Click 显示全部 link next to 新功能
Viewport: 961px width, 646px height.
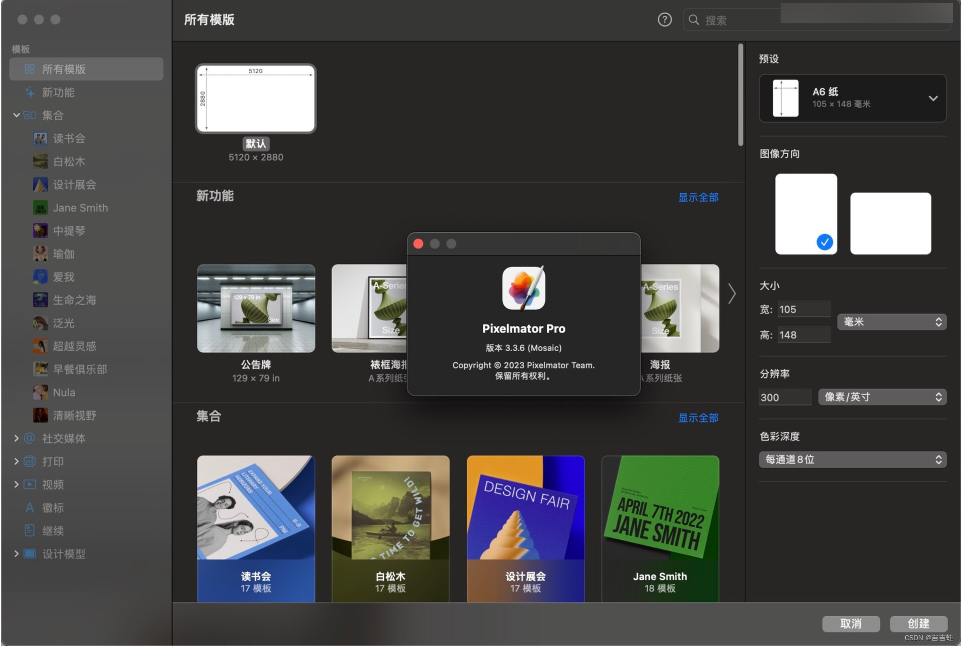coord(698,197)
